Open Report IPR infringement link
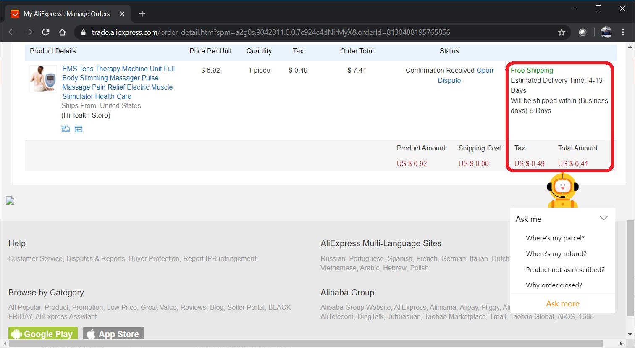The height and width of the screenshot is (348, 635). 220,259
